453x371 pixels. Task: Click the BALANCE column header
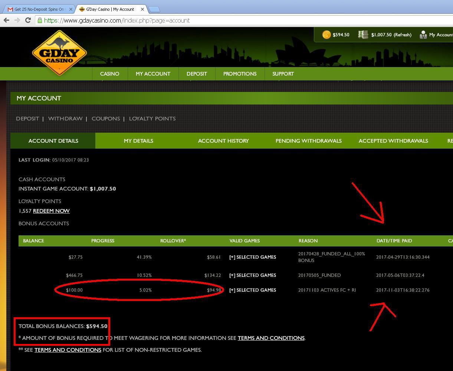[33, 241]
